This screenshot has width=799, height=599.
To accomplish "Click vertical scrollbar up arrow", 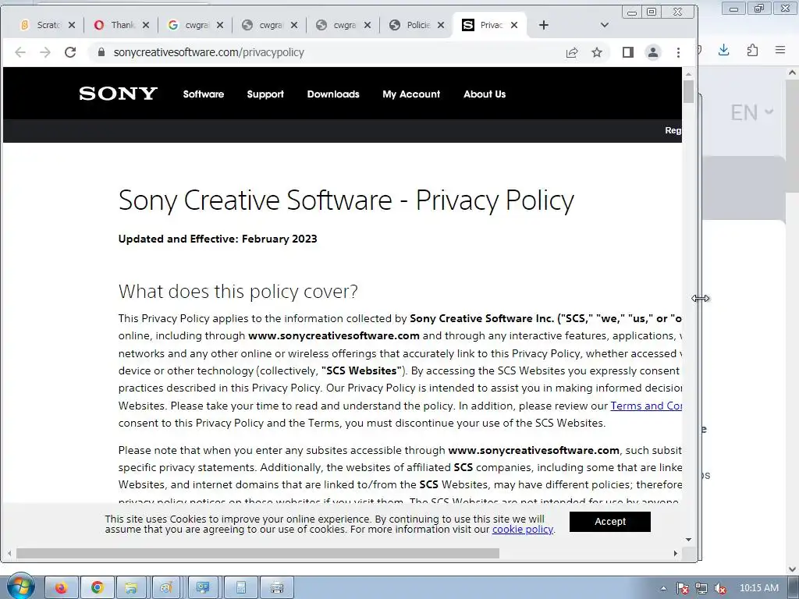I will [688, 74].
